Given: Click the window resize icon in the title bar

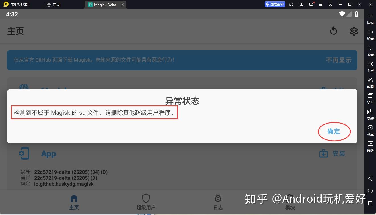Looking at the screenshot, I should tap(330, 4).
